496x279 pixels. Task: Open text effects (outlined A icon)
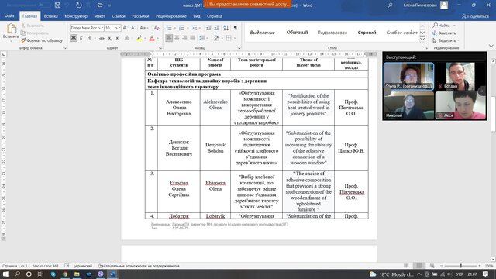point(127,38)
